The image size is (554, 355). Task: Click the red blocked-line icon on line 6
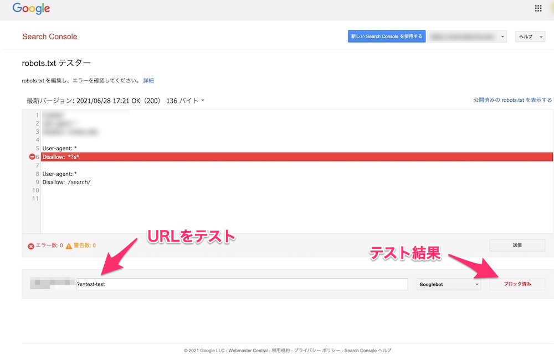click(x=32, y=157)
